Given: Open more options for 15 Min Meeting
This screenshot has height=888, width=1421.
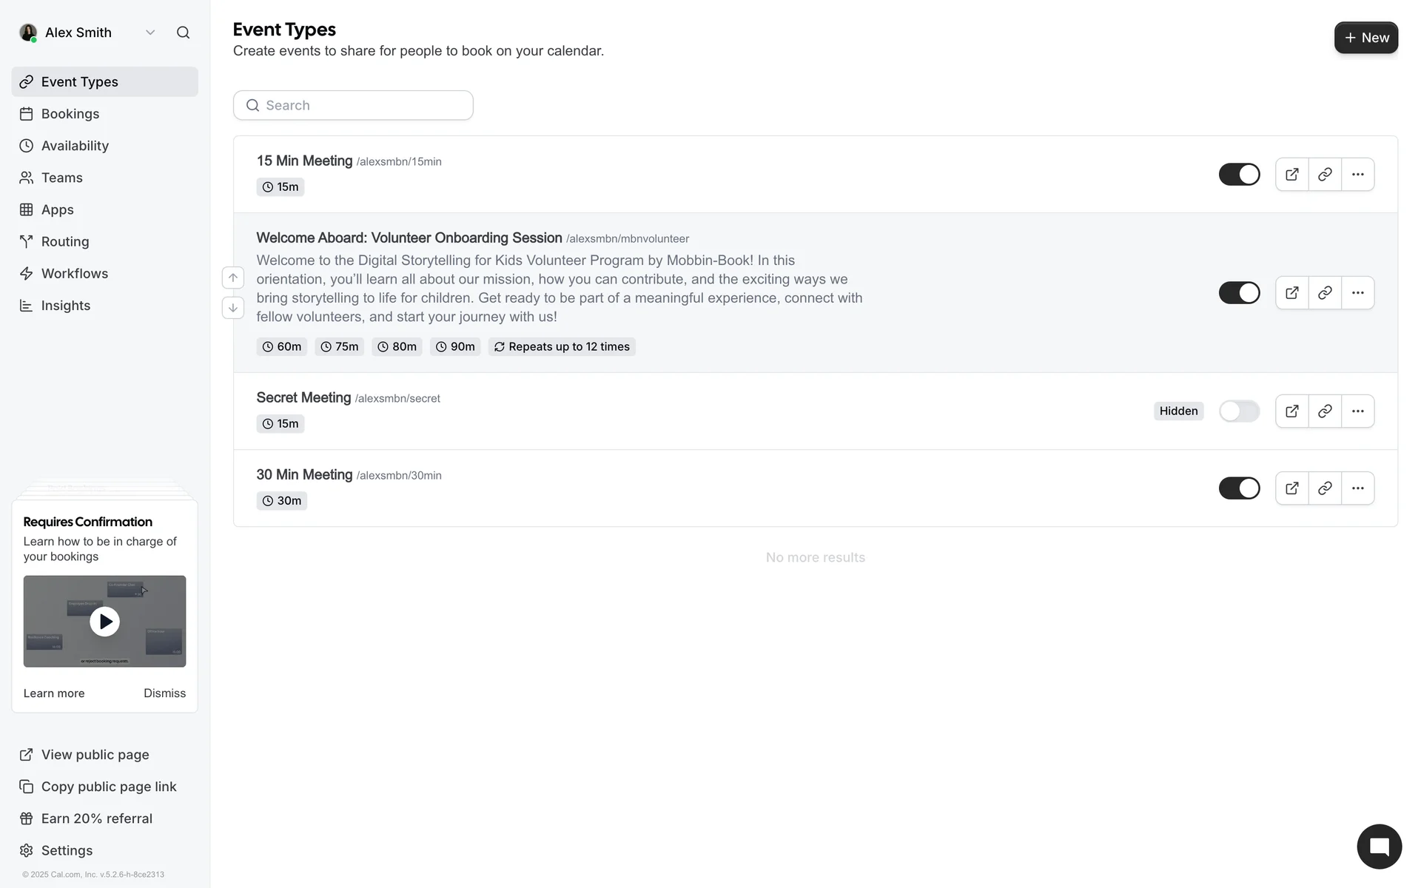Looking at the screenshot, I should pos(1357,175).
